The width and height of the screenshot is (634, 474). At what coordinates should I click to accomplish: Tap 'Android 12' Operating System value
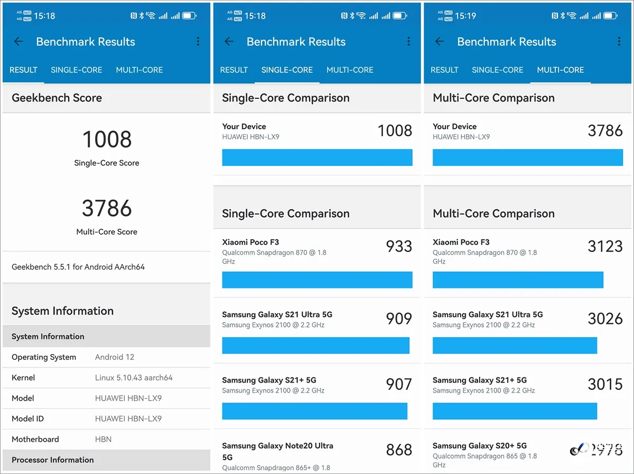coord(115,357)
